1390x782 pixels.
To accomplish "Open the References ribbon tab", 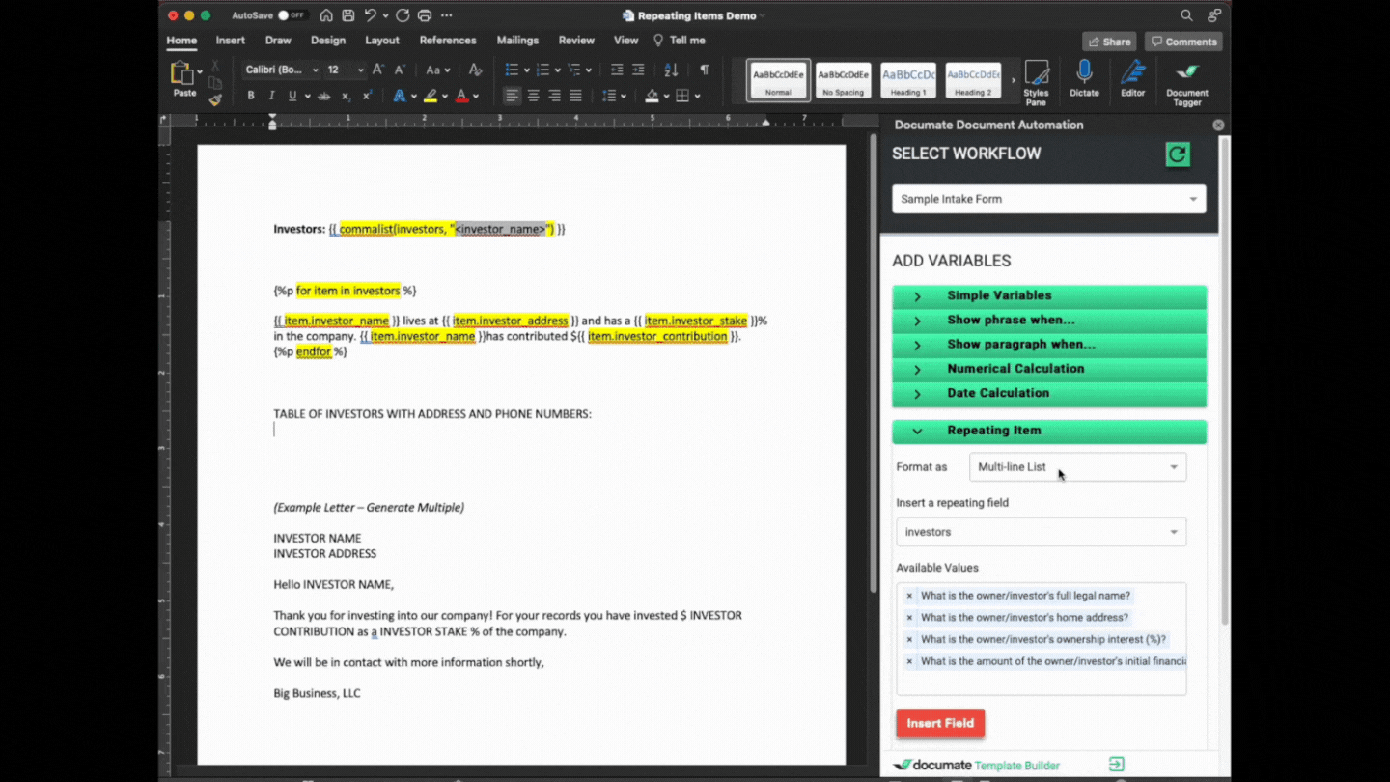I will click(x=448, y=41).
